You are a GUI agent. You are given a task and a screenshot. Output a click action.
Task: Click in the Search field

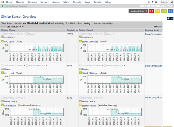[x=166, y=2]
